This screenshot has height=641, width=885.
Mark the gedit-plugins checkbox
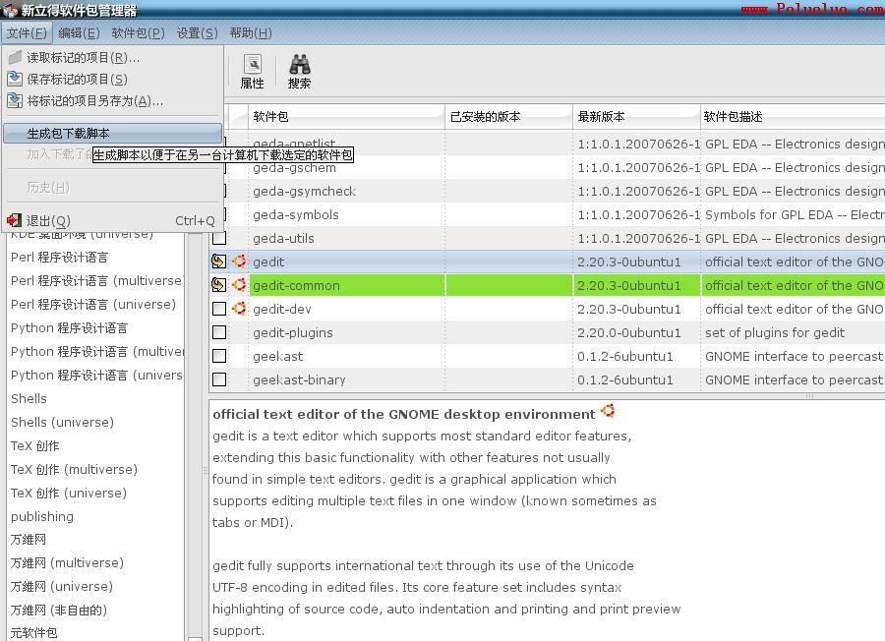(219, 332)
